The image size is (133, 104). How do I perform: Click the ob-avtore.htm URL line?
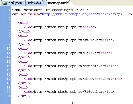click(x=73, y=79)
